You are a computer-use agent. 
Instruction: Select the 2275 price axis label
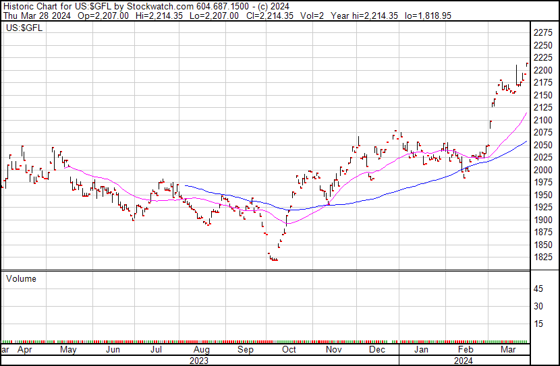(542, 33)
